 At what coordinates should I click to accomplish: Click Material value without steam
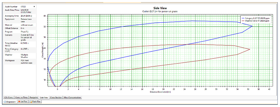[x=27, y=25]
